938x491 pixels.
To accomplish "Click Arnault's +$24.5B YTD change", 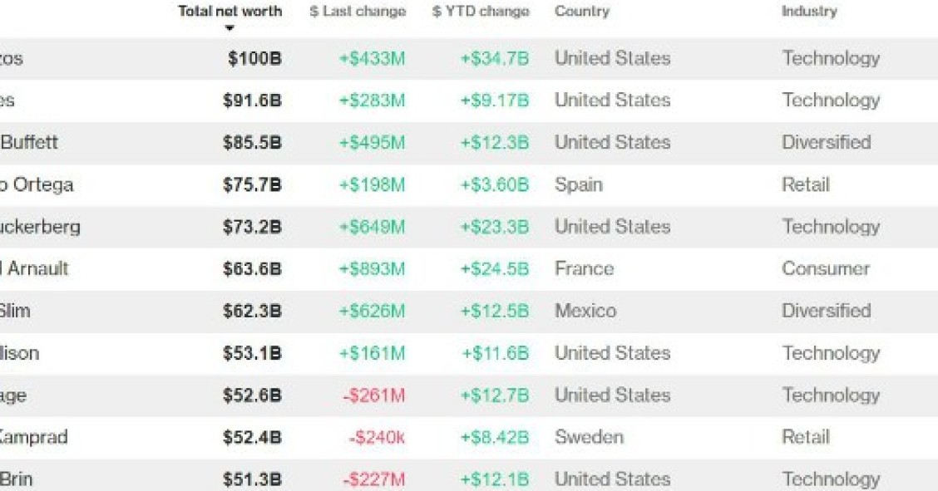I will (494, 268).
